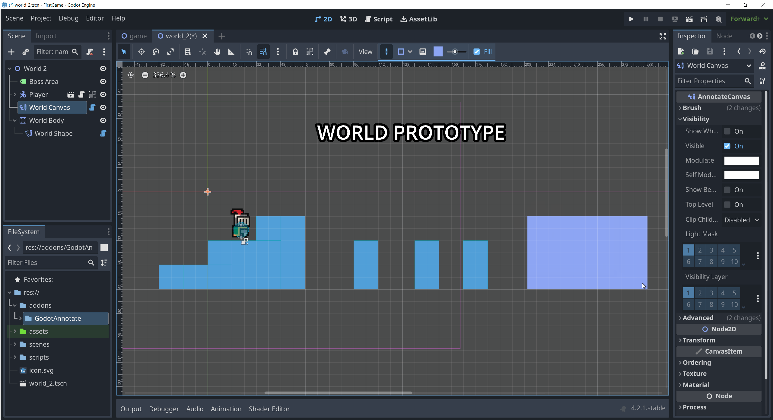Switch to the Script workspace
This screenshot has width=773, height=420.
pyautogui.click(x=379, y=19)
